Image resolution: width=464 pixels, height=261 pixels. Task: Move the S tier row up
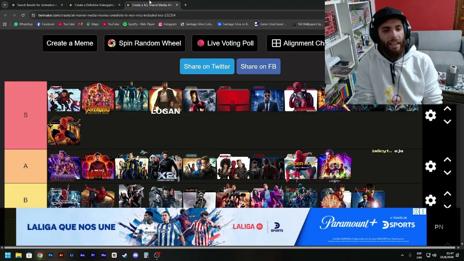coord(447,109)
